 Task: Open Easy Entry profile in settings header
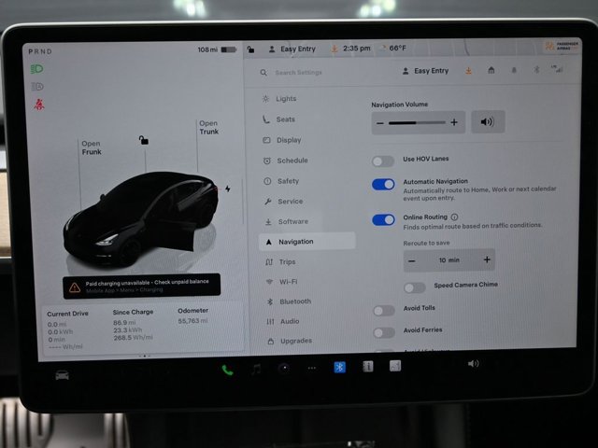pyautogui.click(x=426, y=71)
